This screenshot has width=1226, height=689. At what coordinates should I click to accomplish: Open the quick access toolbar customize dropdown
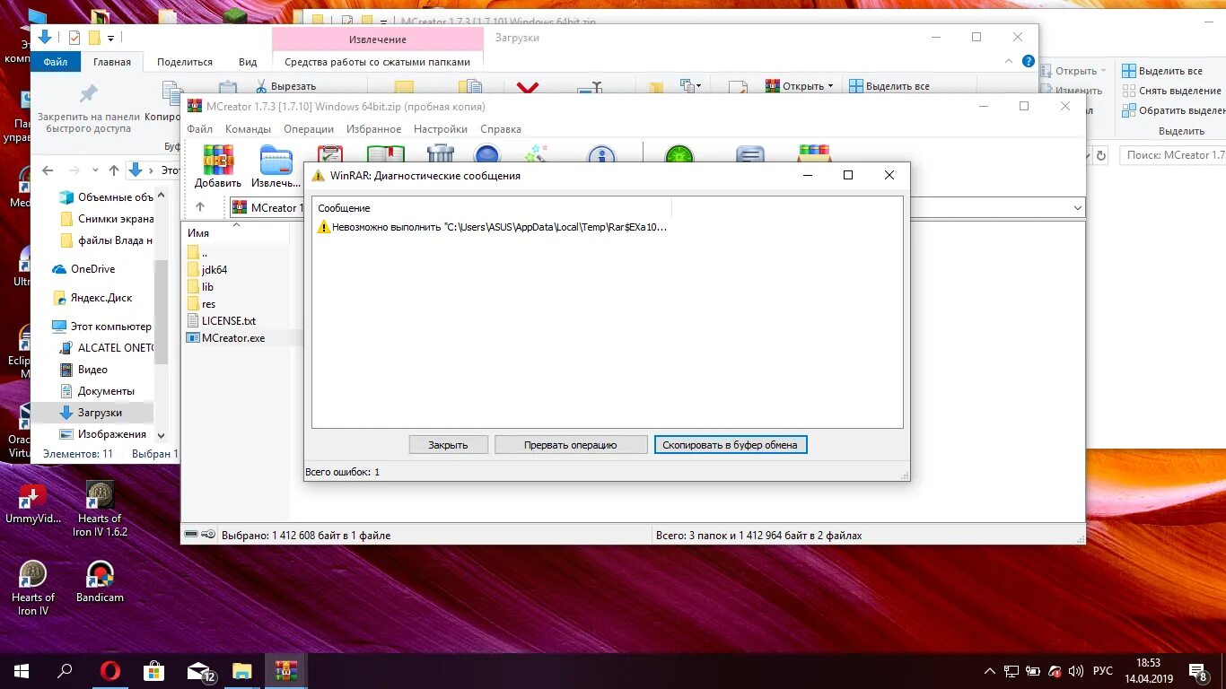tap(111, 38)
